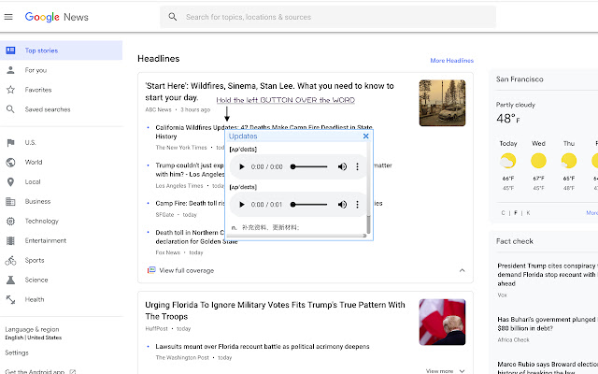This screenshot has height=374, width=598.
Task: Click the Top stories newspaper icon
Action: click(10, 50)
